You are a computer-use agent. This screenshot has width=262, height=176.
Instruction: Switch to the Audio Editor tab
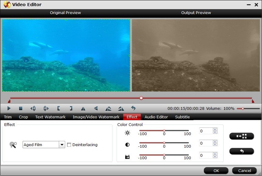click(156, 117)
